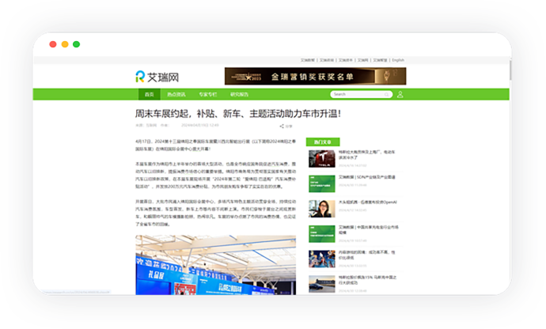Click the paragraph starting 4月17日
Screen dimensions: 546x329
click(215, 146)
